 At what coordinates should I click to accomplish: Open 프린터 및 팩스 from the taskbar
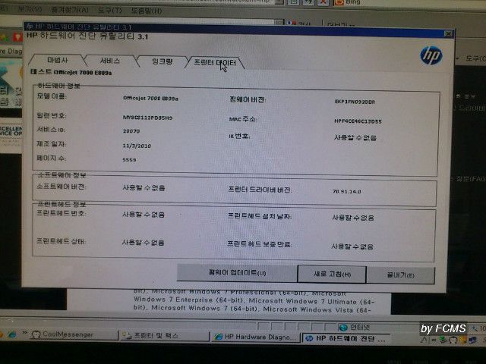point(165,335)
